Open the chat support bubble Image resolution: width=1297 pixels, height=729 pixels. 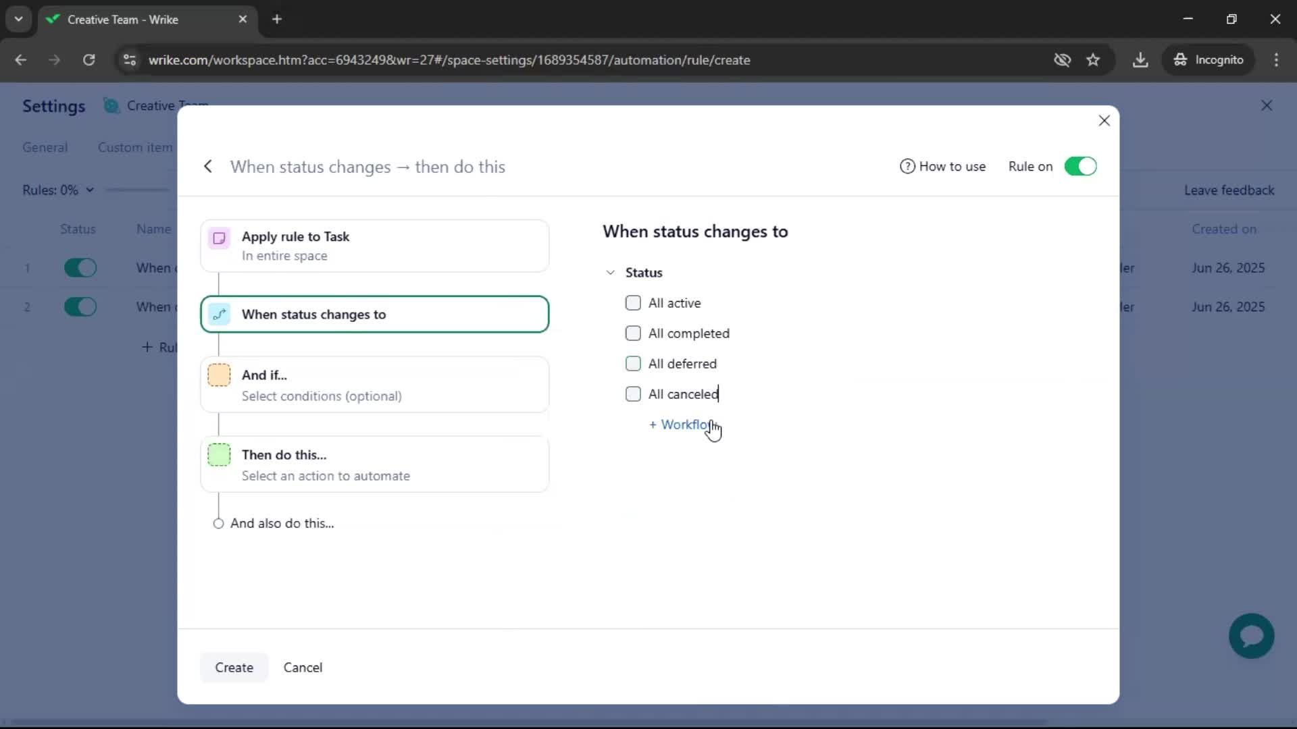point(1251,636)
